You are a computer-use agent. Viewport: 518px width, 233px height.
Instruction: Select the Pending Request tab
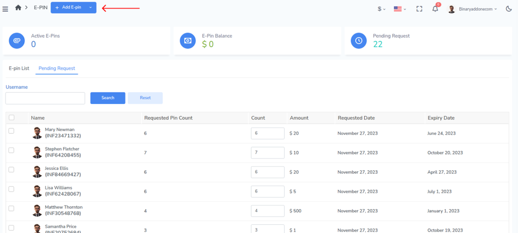point(57,68)
